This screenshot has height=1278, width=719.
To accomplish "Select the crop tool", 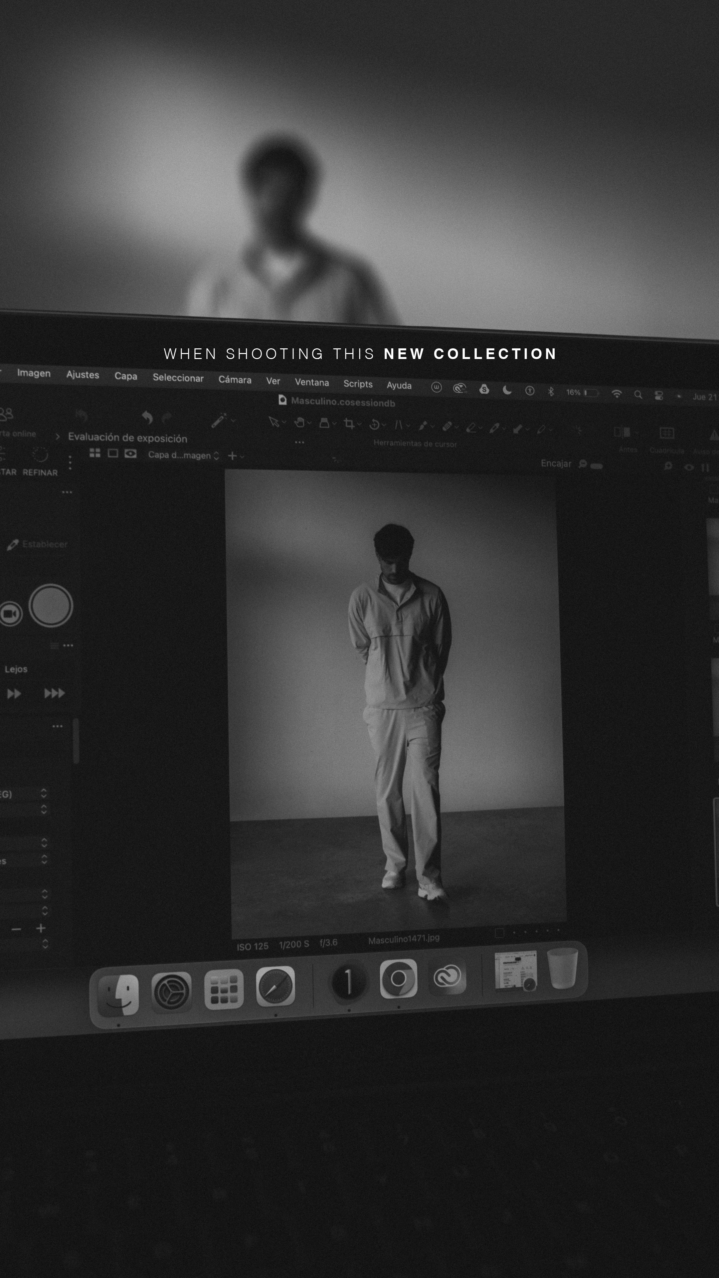I will coord(349,424).
